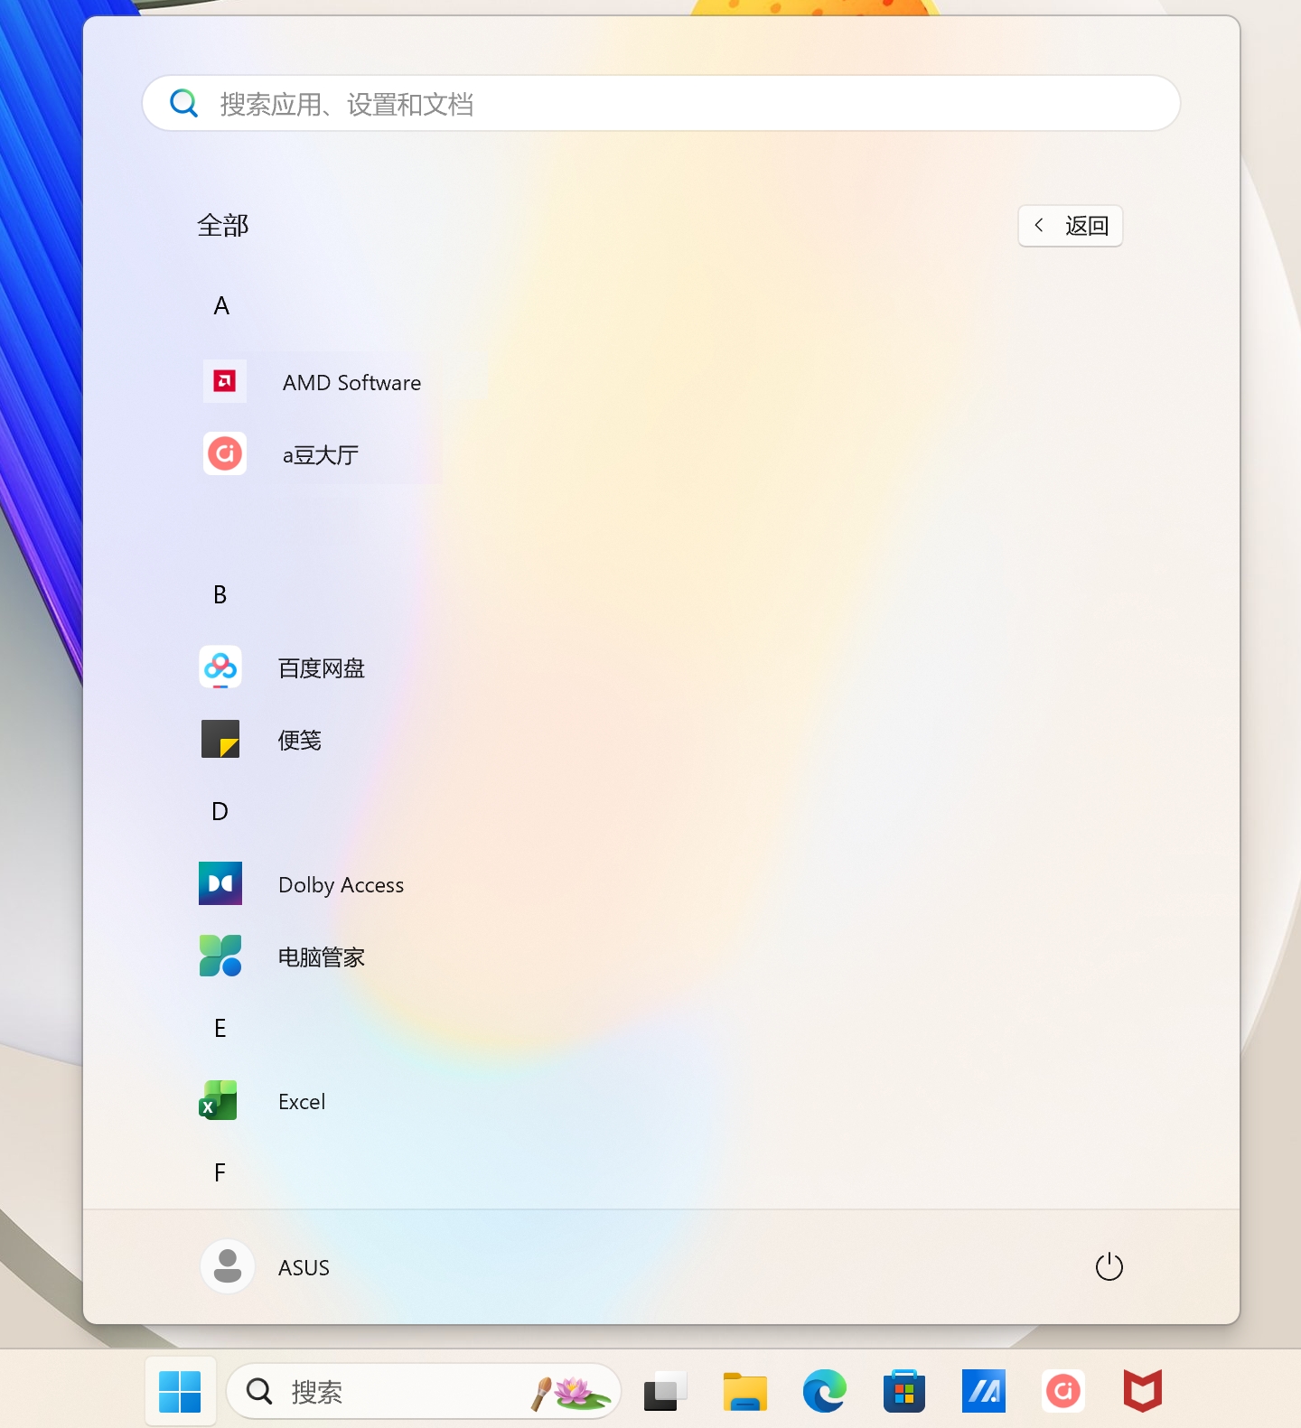This screenshot has height=1428, width=1301.
Task: Open the 便笺 sticky notes app
Action: 299,741
